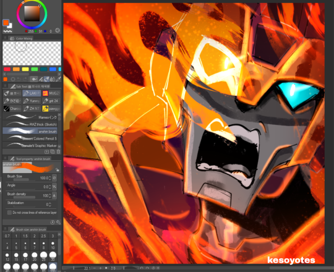Enable Do not cross lines of reference layer

tap(9, 213)
